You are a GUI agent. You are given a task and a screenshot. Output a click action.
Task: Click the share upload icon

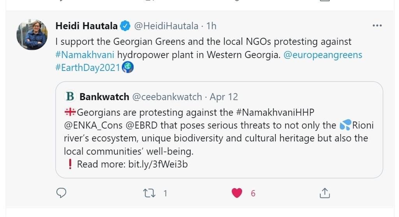coord(325,192)
